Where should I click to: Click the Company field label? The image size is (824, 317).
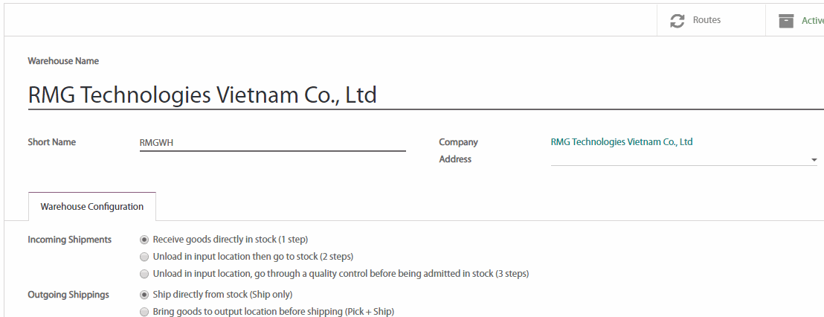pyautogui.click(x=458, y=142)
